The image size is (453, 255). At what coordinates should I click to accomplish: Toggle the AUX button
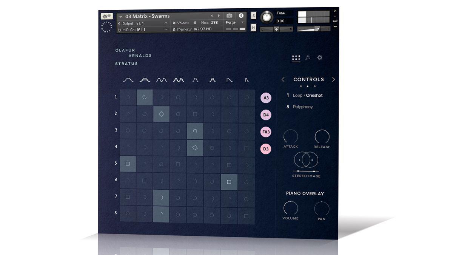335,22
